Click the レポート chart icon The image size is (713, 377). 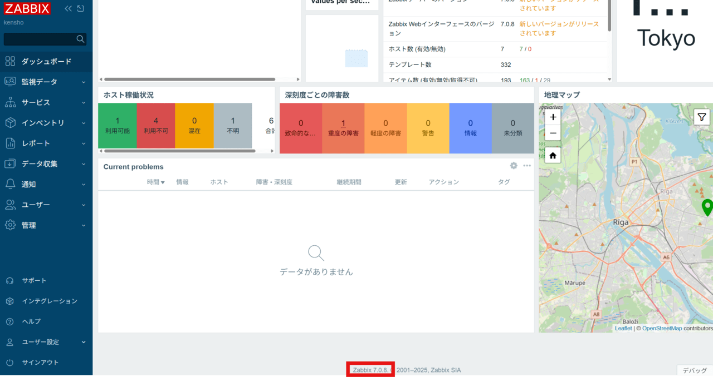[x=10, y=143]
